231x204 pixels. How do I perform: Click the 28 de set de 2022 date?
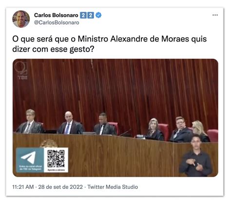[x=60, y=187]
